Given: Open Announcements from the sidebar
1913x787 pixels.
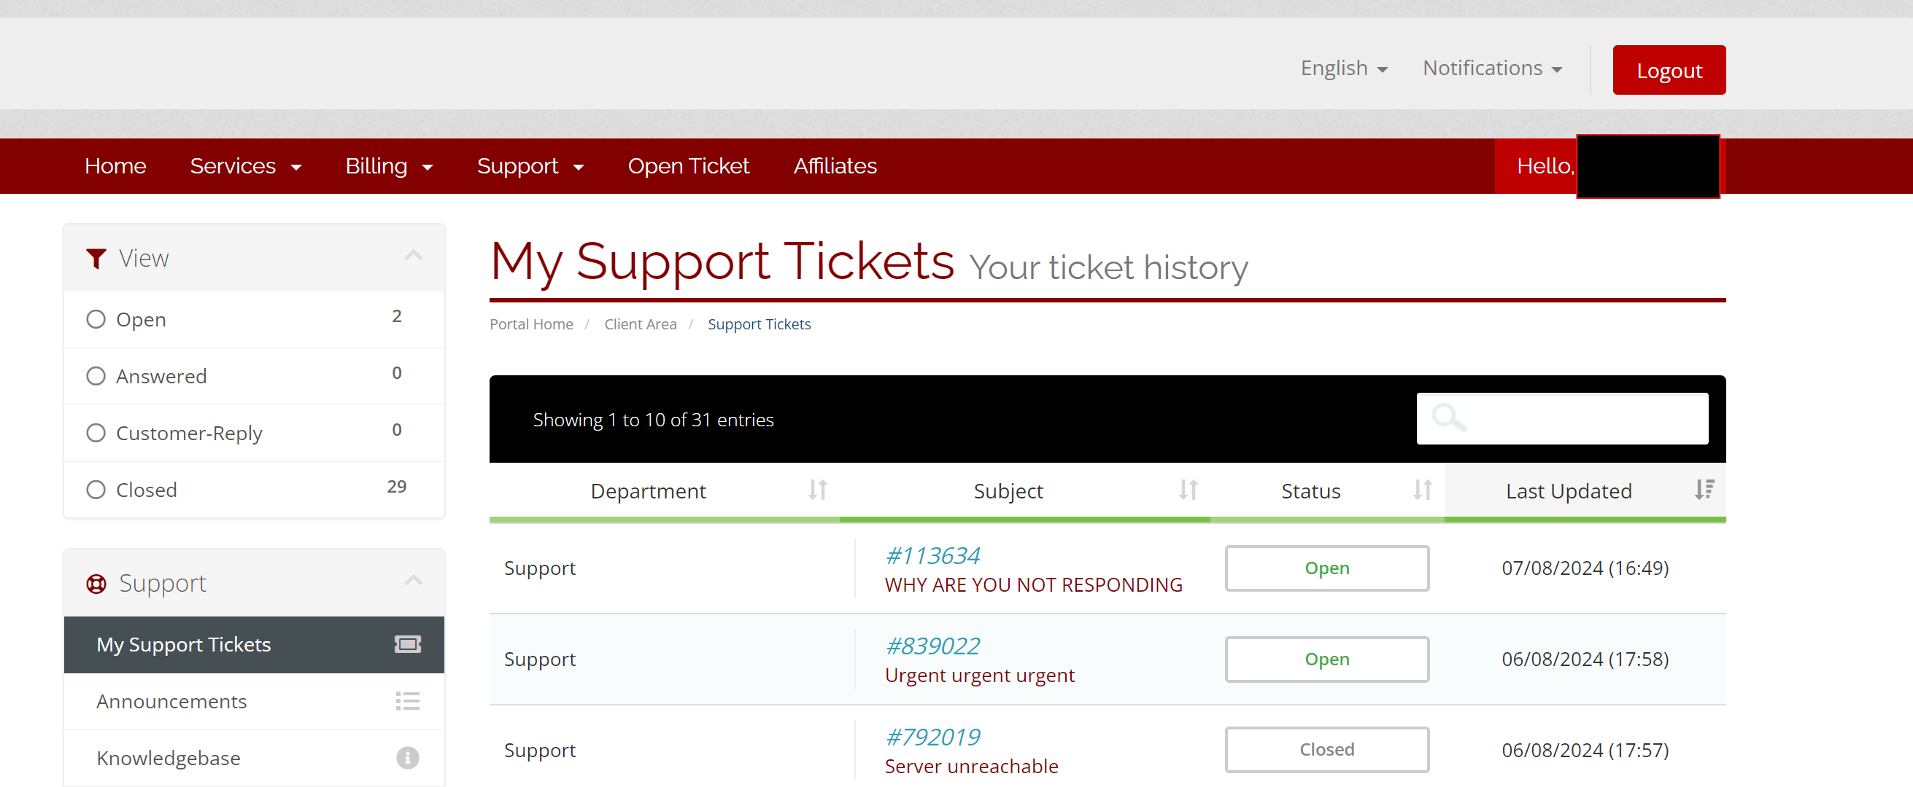Looking at the screenshot, I should pos(254,701).
